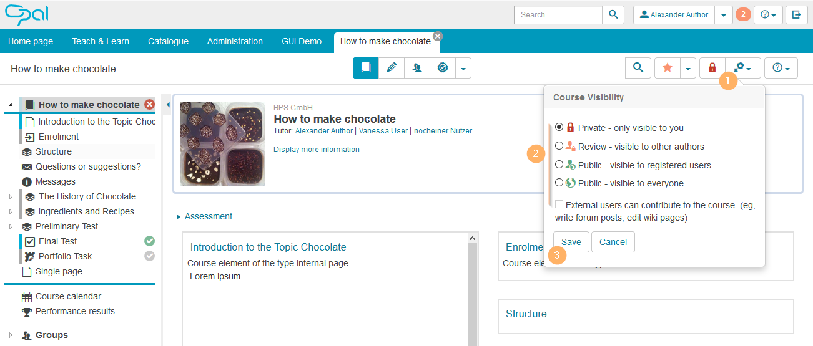This screenshot has height=346, width=813.
Task: Expand the Assessment section
Action: (208, 216)
